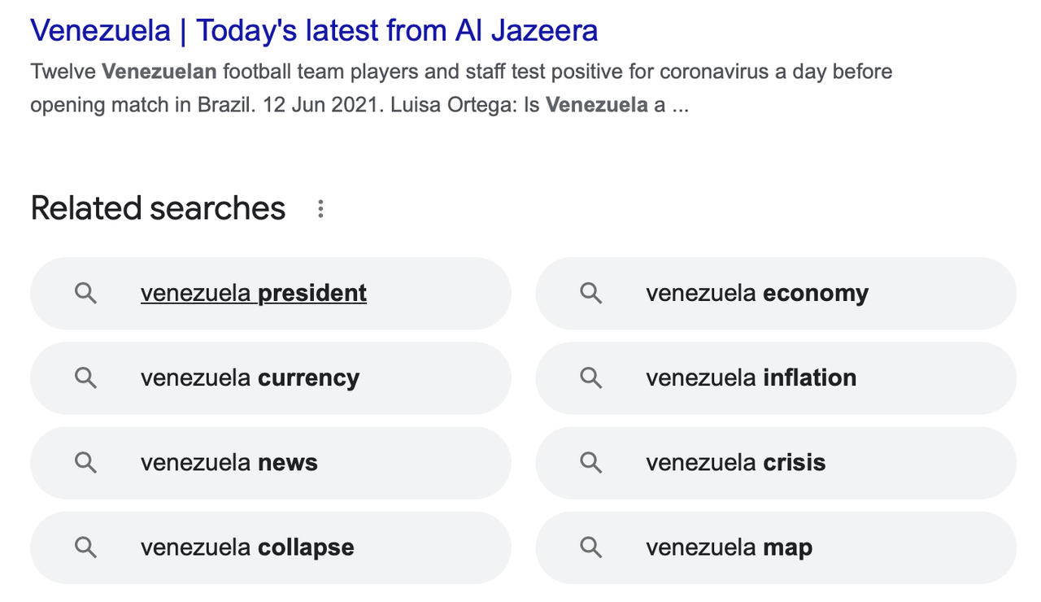The width and height of the screenshot is (1041, 602).
Task: Click the Al Jazeera result snippet text
Action: point(461,89)
